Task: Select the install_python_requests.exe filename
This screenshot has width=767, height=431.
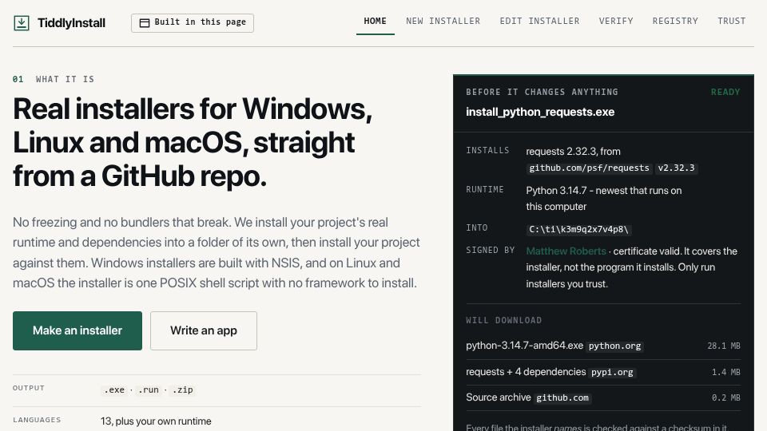Action: [x=540, y=112]
